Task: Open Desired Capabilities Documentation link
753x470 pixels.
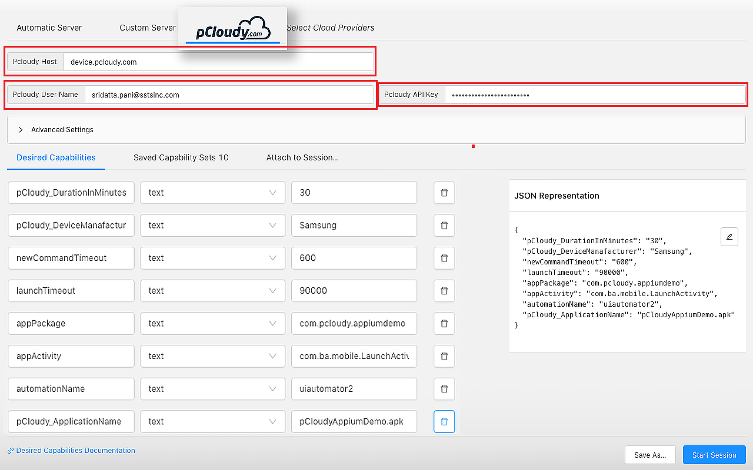Action: tap(71, 451)
